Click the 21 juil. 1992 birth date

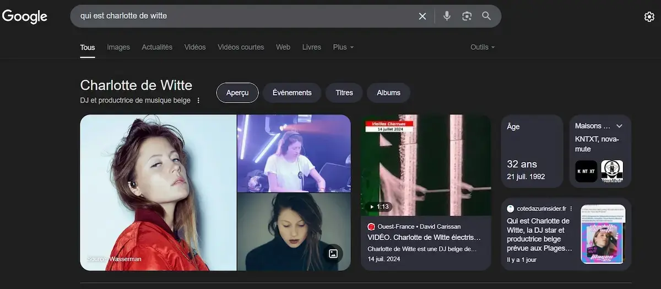coord(526,177)
